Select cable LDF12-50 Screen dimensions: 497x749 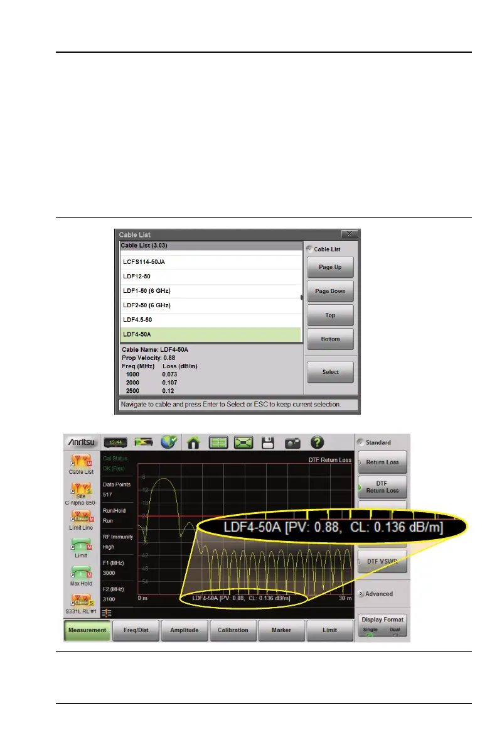click(211, 276)
